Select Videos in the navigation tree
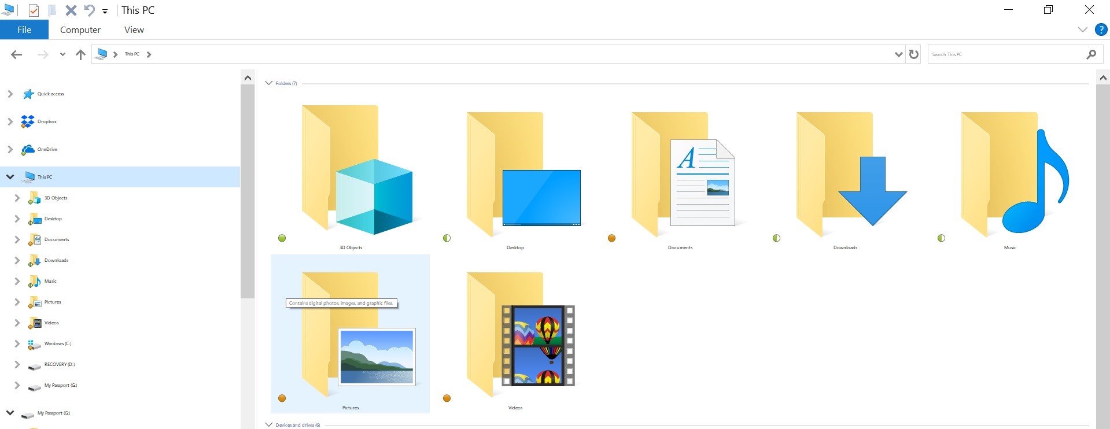 pyautogui.click(x=51, y=323)
